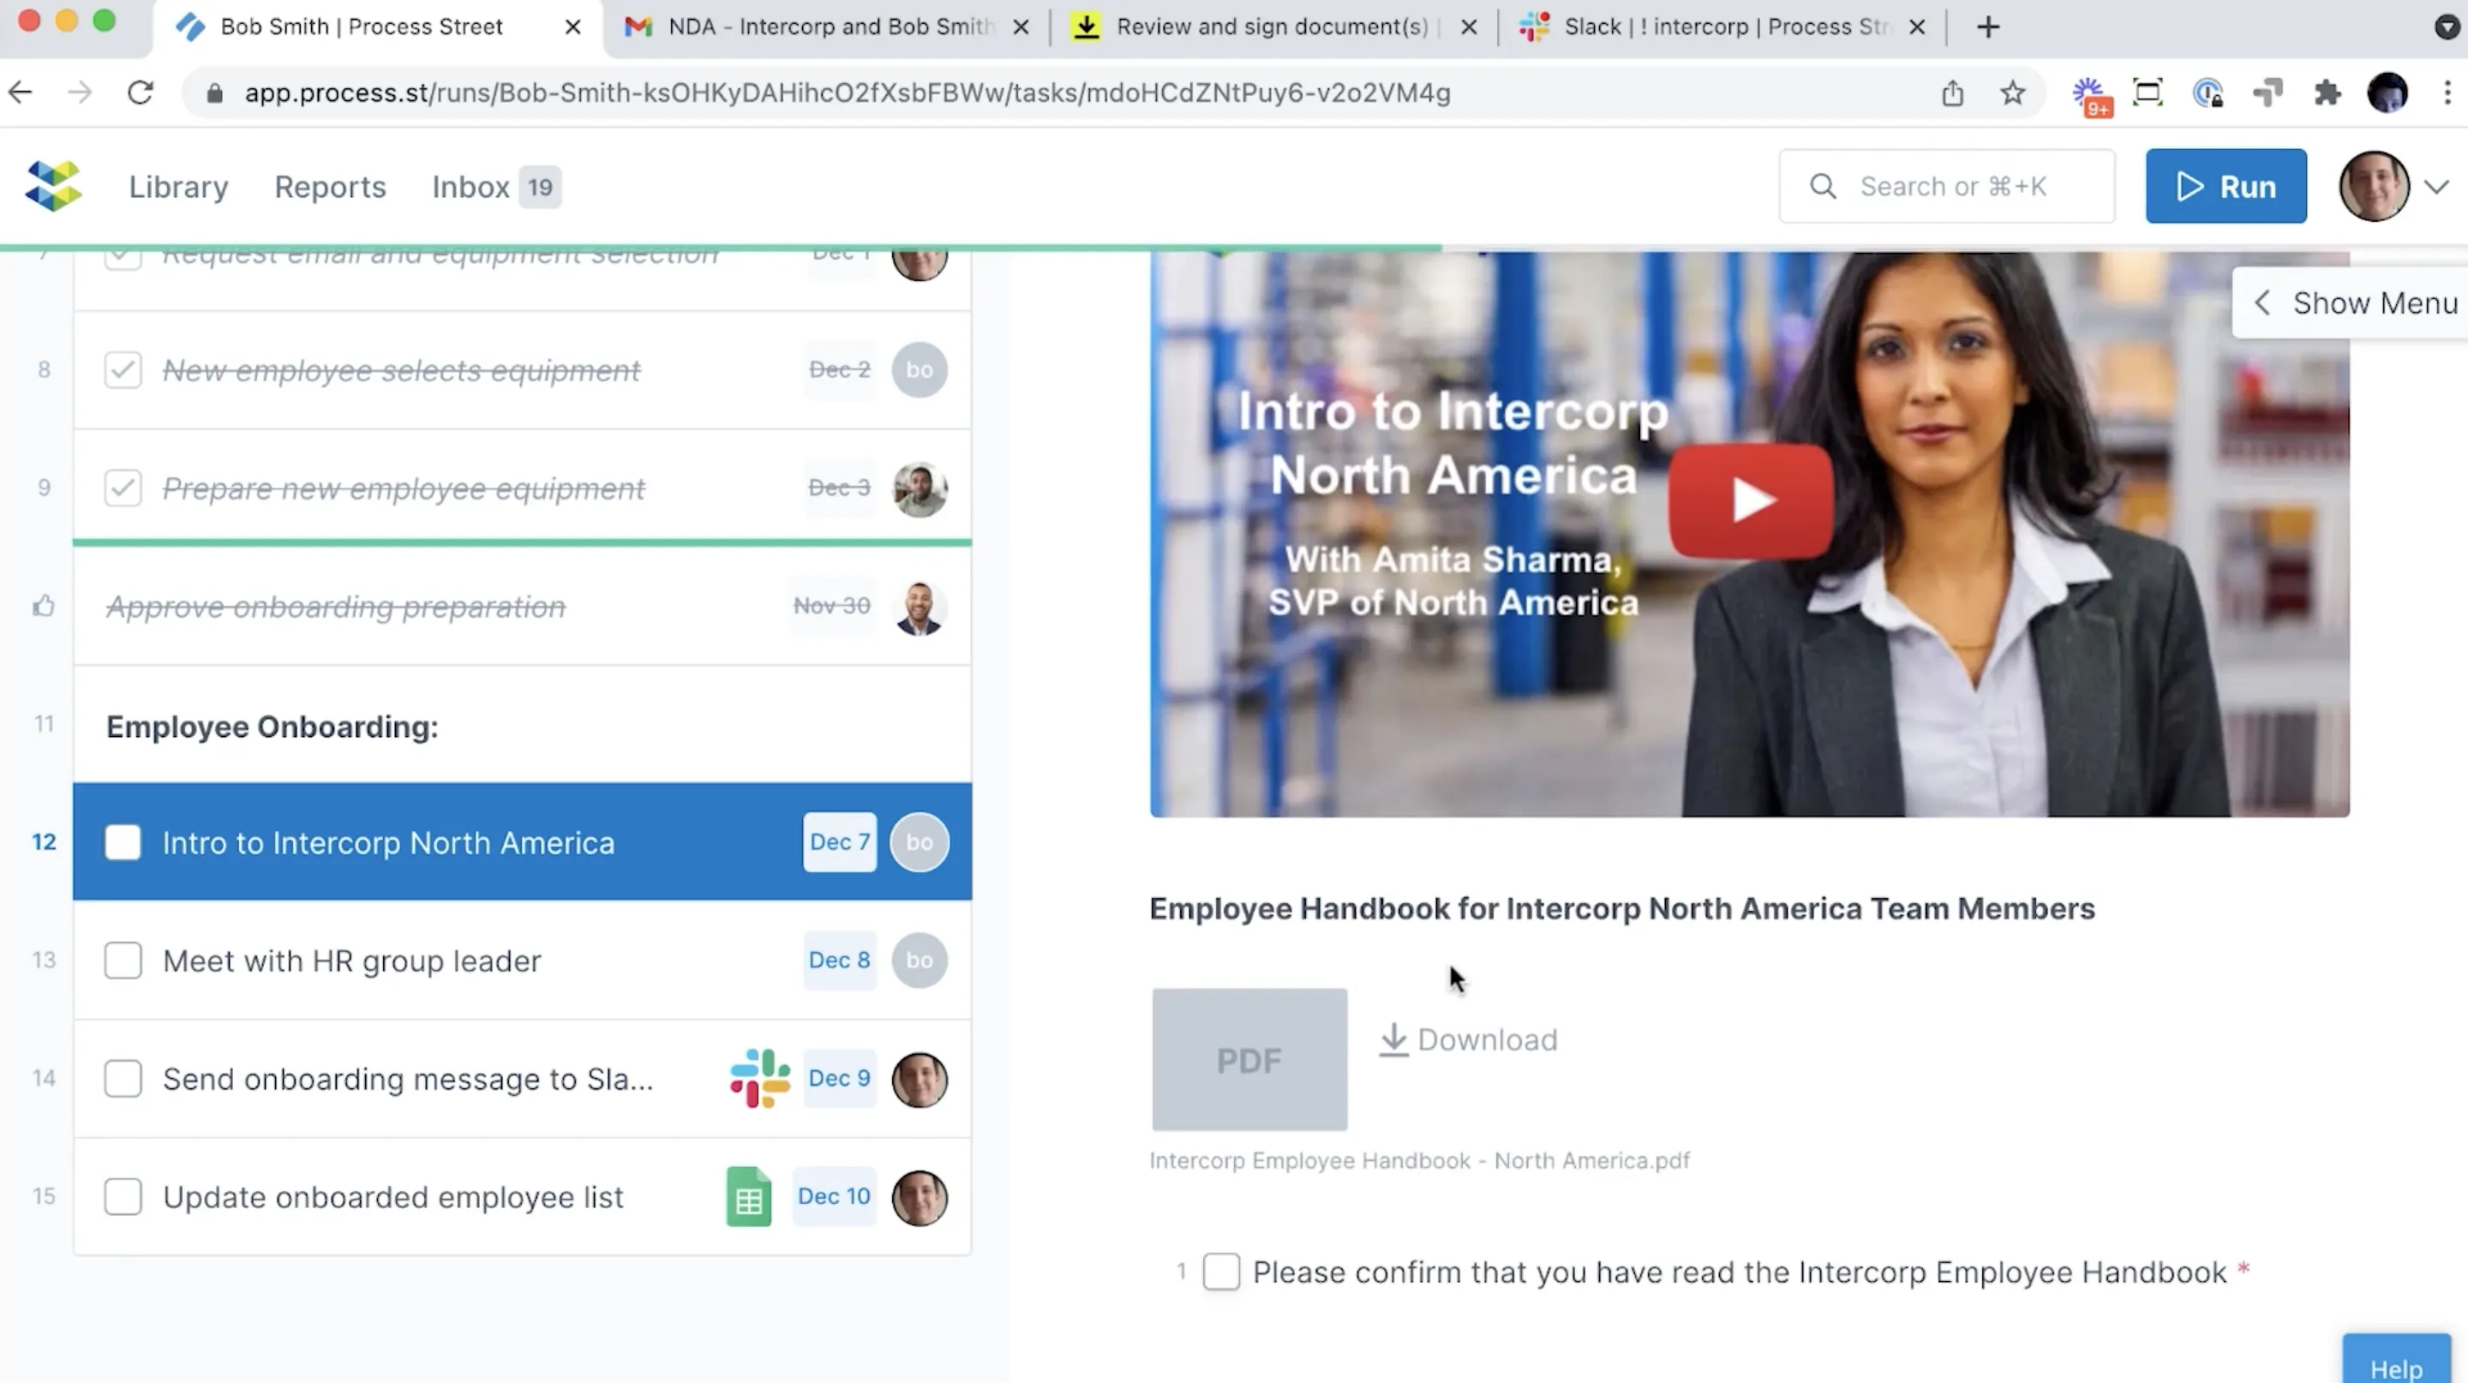Click the Intercorp Employee Handbook file name
Image resolution: width=2468 pixels, height=1383 pixels.
pyautogui.click(x=1419, y=1160)
